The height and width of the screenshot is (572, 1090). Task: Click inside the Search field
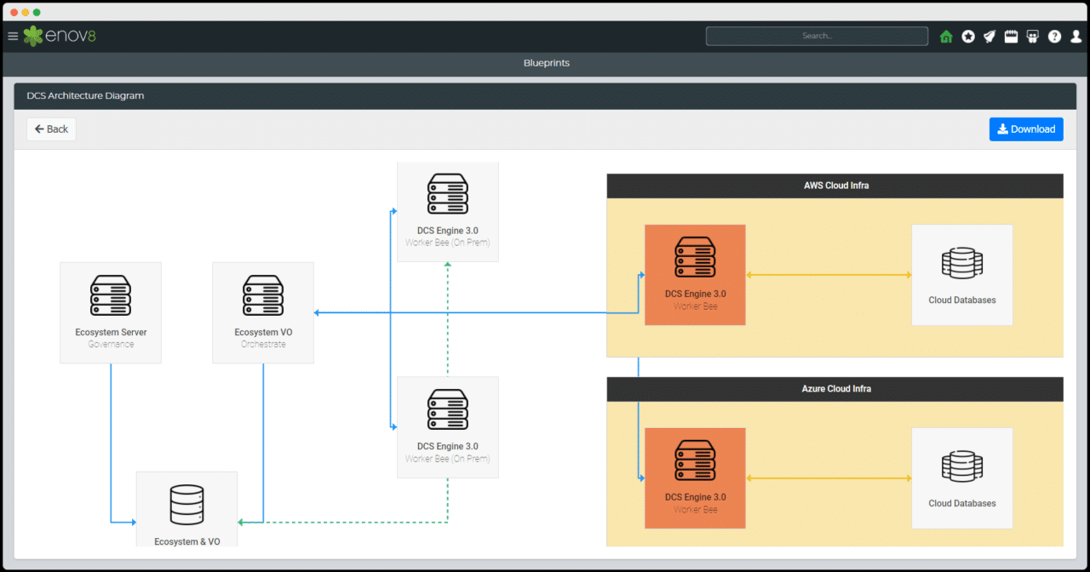pos(816,36)
